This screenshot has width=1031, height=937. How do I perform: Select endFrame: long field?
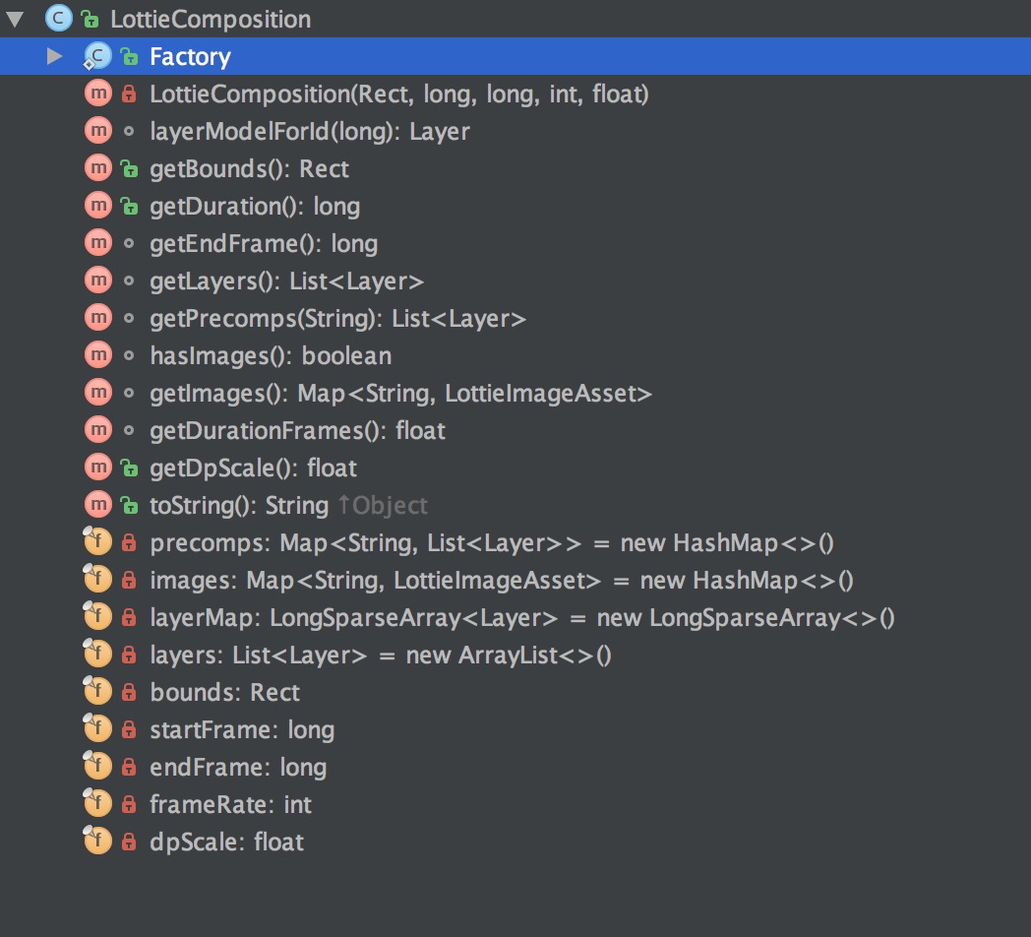(x=238, y=768)
